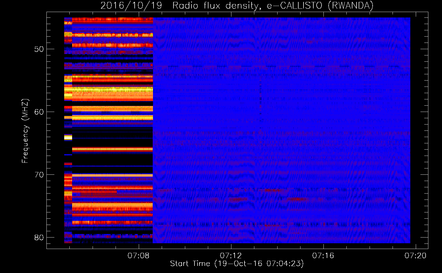Click the '07:08' time tick label
442x273 pixels.
pyautogui.click(x=139, y=256)
